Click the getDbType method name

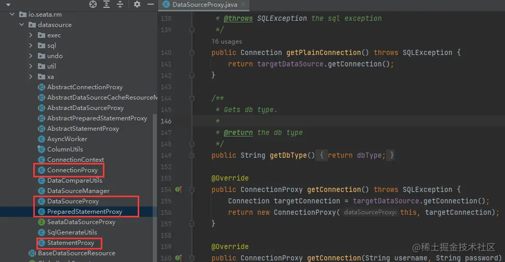point(288,155)
